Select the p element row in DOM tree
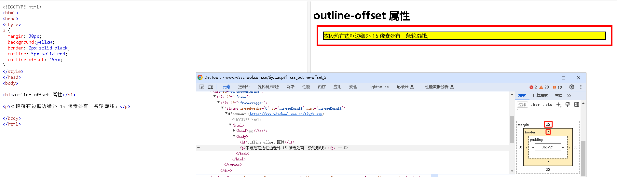Viewport: 617px width, 177px height. pyautogui.click(x=353, y=148)
